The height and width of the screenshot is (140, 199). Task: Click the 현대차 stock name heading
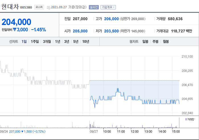pyautogui.click(x=10, y=7)
